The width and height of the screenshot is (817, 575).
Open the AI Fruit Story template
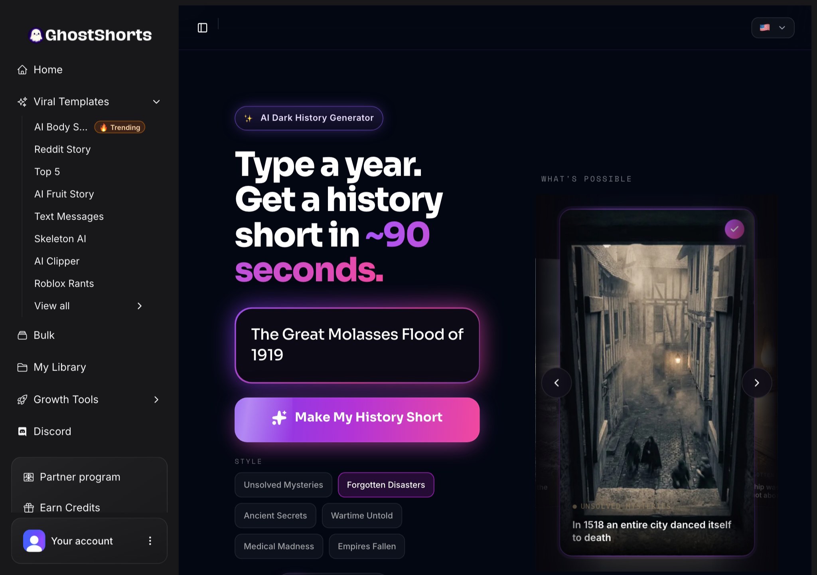[x=64, y=194]
